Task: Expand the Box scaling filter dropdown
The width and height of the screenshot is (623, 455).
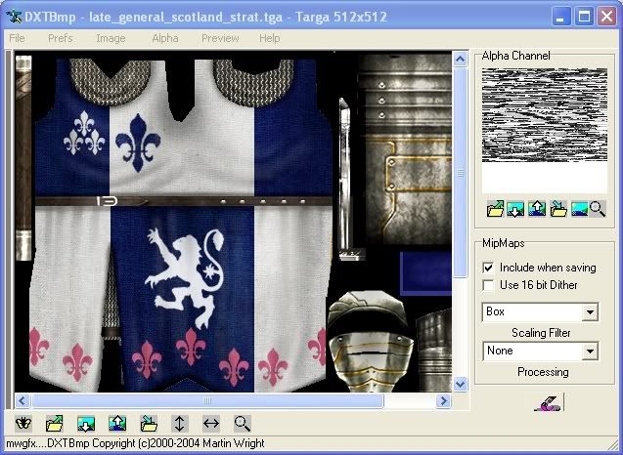Action: [x=589, y=313]
